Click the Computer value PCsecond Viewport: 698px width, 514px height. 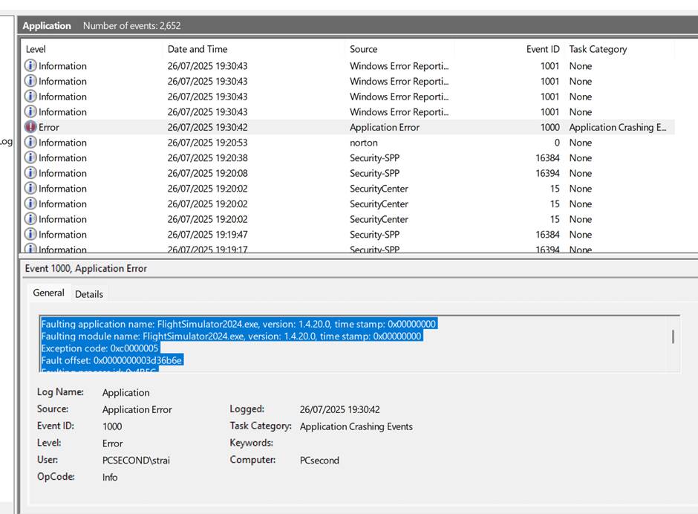coord(319,460)
